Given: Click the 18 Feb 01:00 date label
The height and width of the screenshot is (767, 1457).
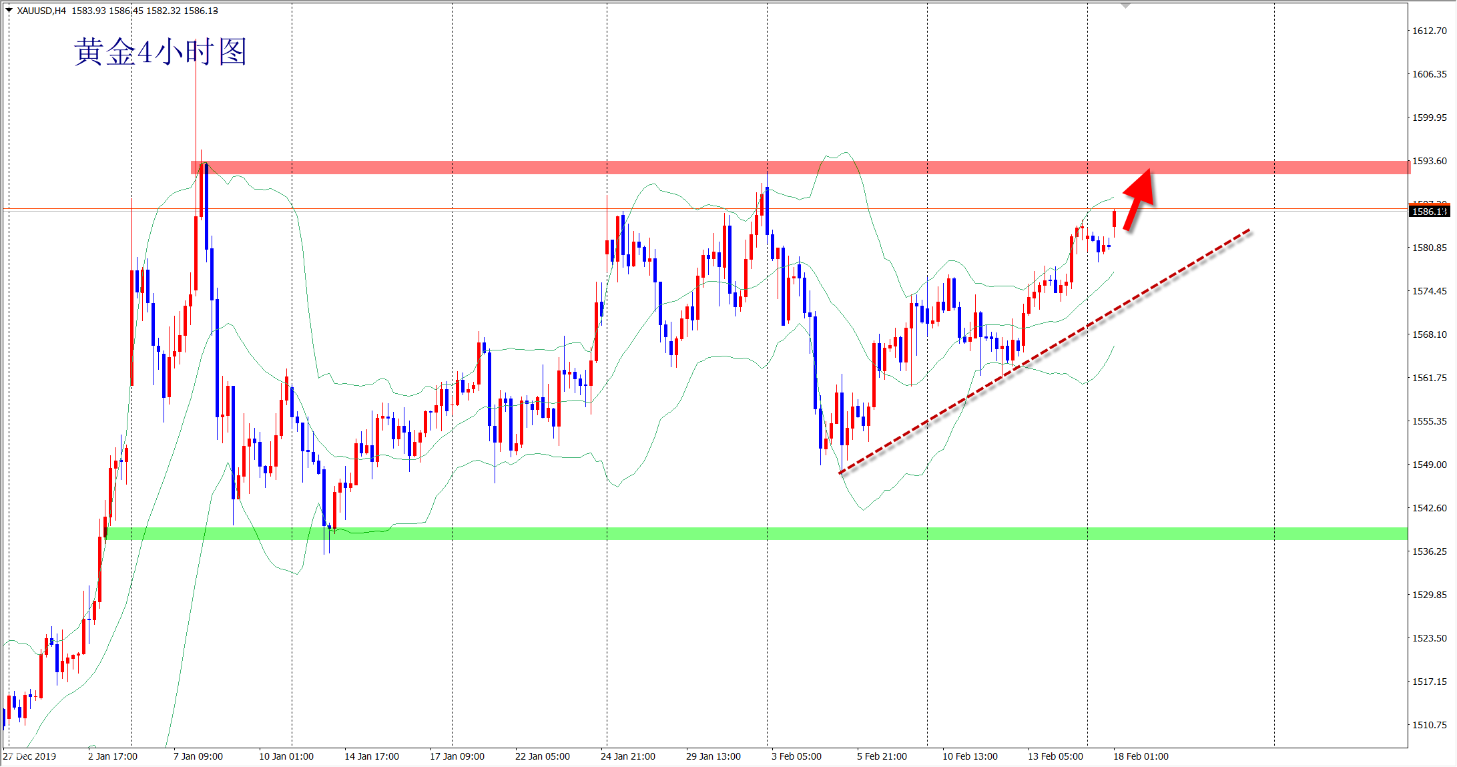Looking at the screenshot, I should point(1141,756).
